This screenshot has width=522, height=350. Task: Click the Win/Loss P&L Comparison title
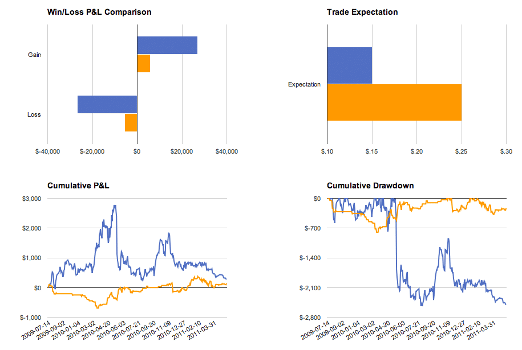pyautogui.click(x=99, y=12)
